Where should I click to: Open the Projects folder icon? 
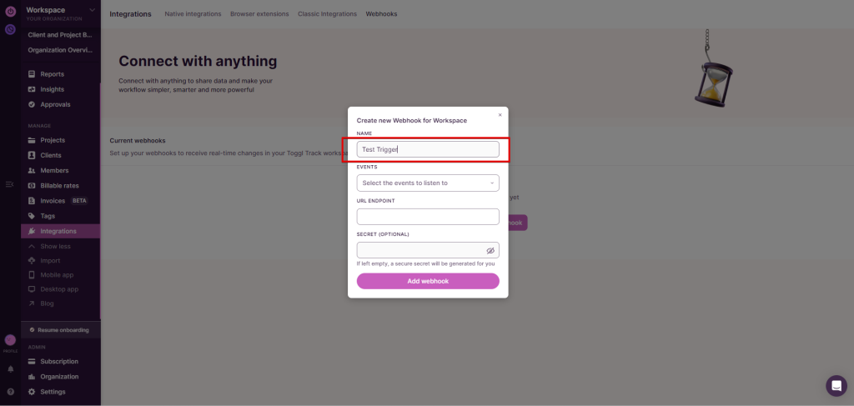coord(33,140)
